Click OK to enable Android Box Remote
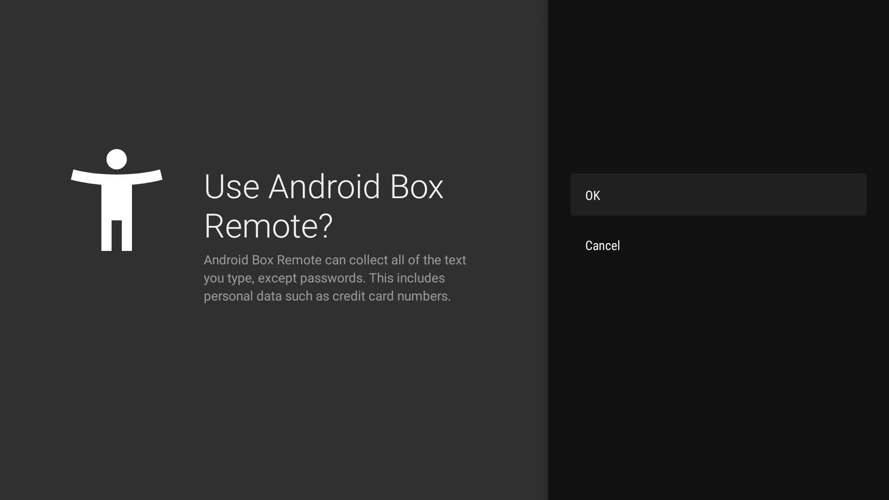 (593, 195)
